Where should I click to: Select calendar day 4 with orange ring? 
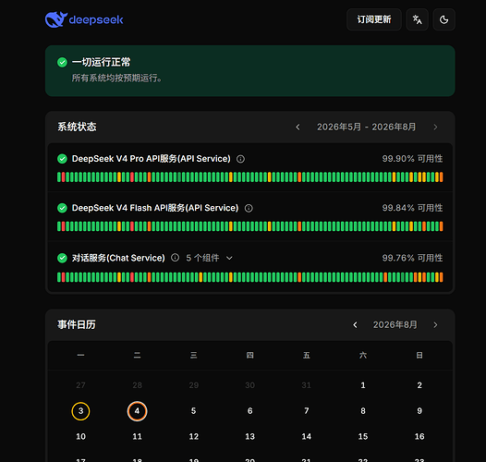137,411
